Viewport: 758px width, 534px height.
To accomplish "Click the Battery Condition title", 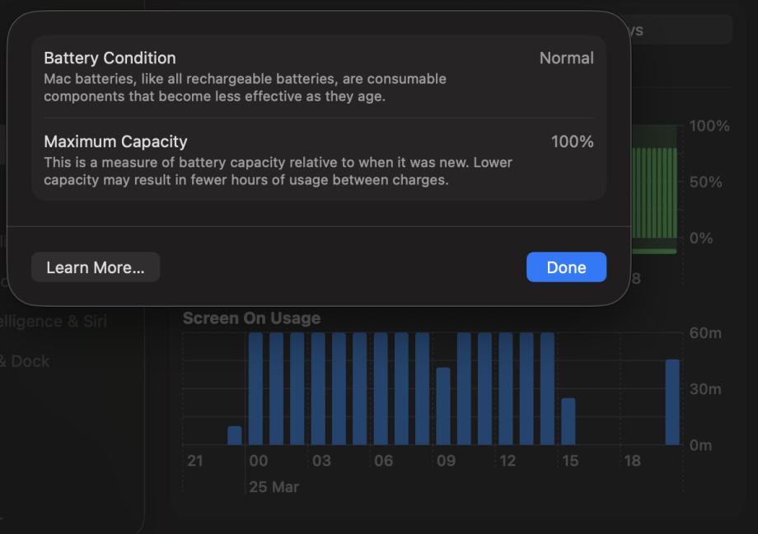I will click(110, 58).
